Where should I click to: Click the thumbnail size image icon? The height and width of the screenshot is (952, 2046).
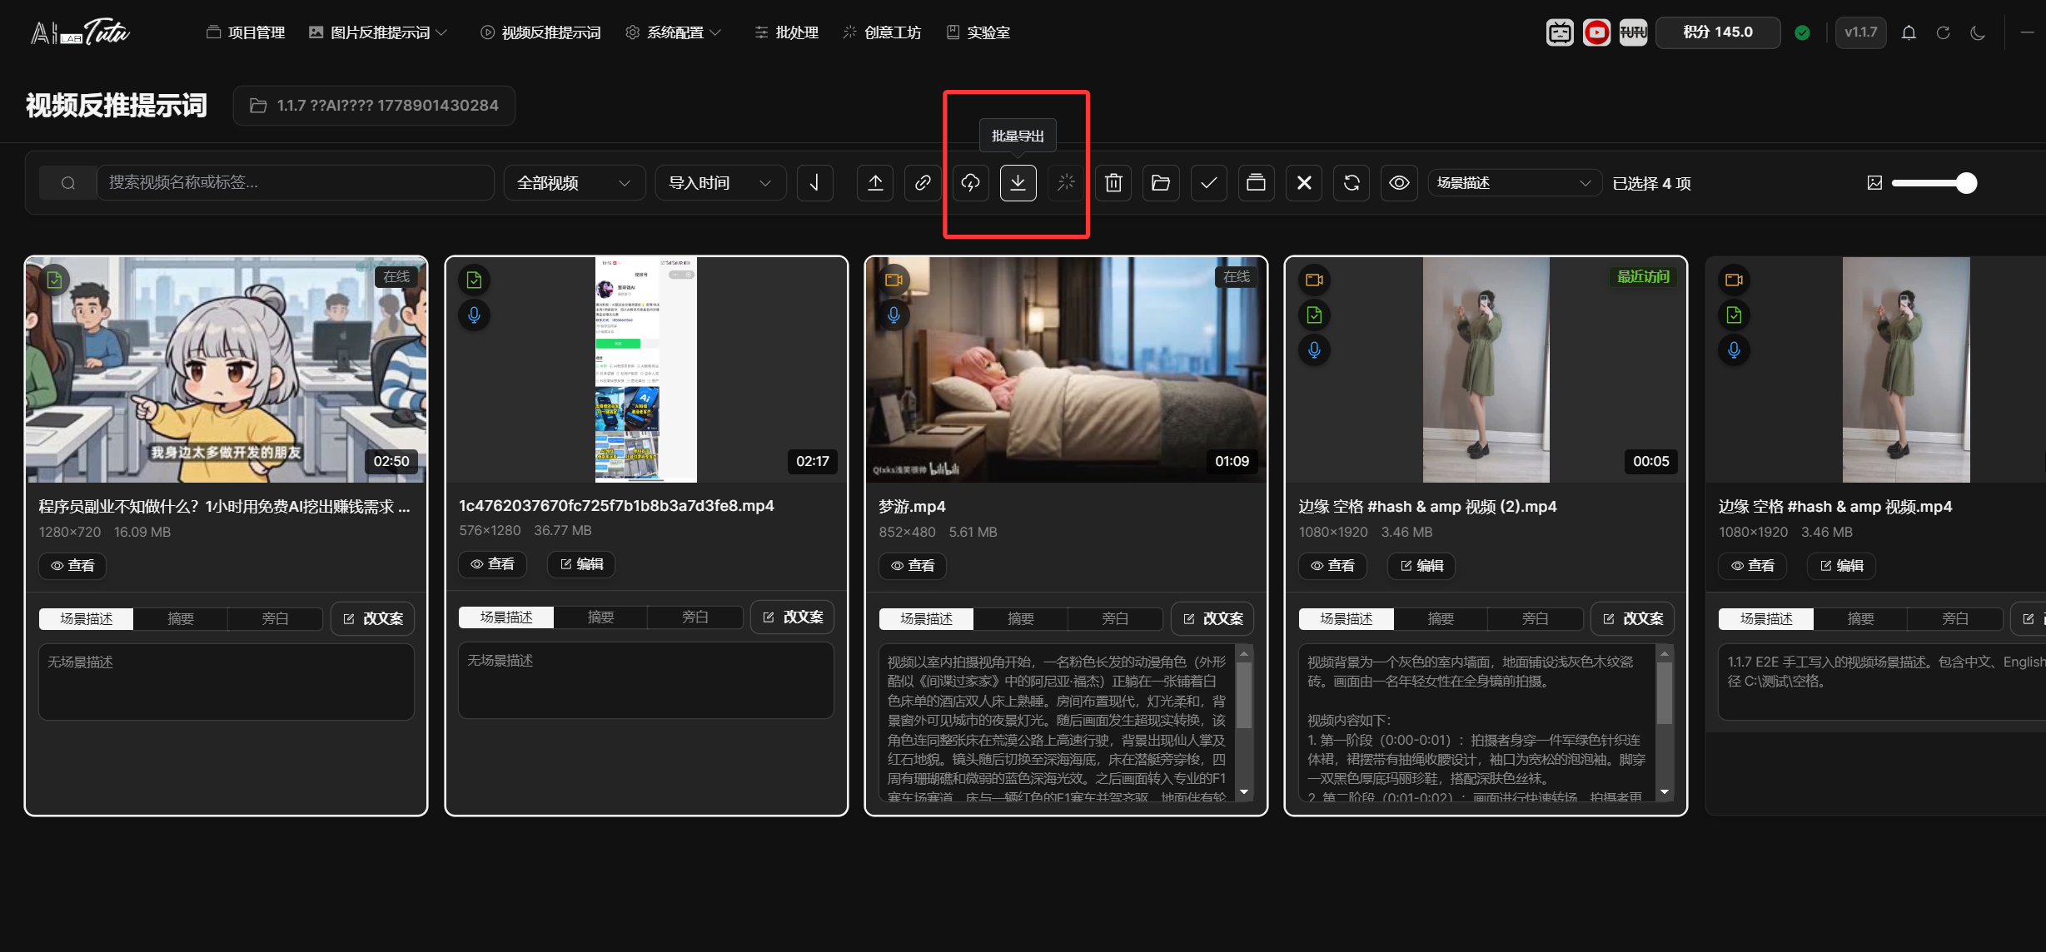pos(1874,183)
